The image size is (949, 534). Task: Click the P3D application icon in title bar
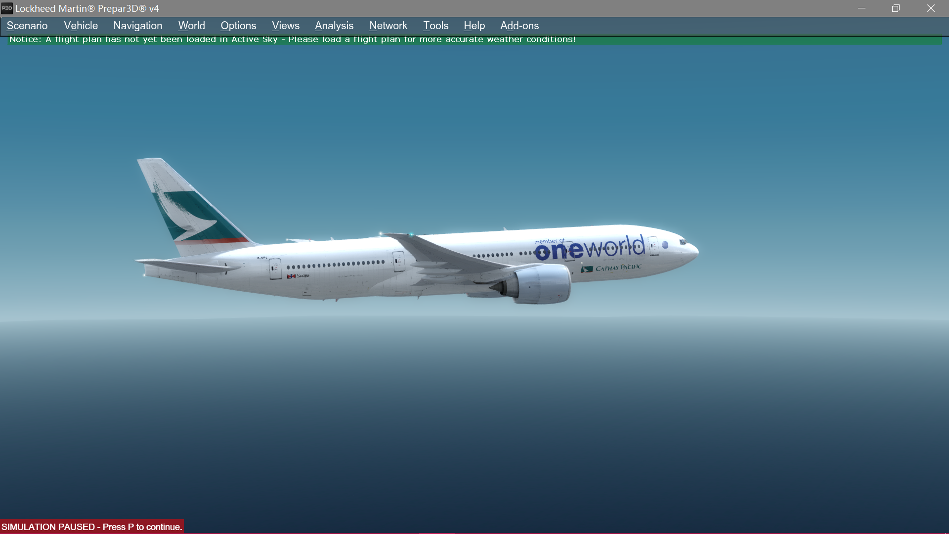[x=7, y=8]
